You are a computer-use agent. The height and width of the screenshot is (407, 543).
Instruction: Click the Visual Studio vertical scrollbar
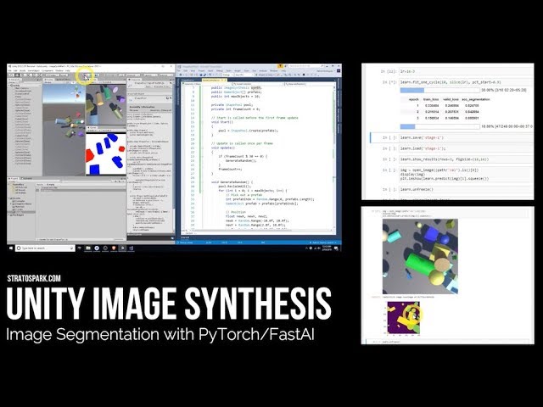coord(334,156)
